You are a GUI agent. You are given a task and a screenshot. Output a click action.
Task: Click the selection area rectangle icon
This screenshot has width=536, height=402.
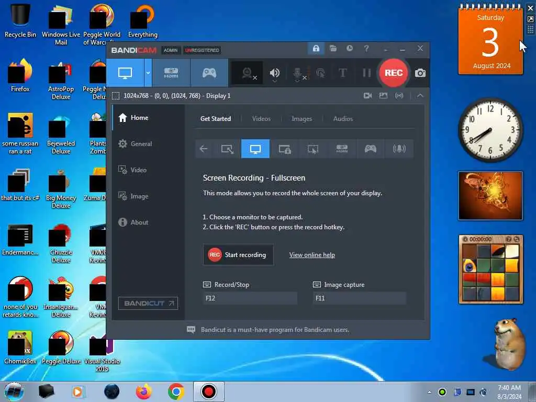tap(116, 96)
